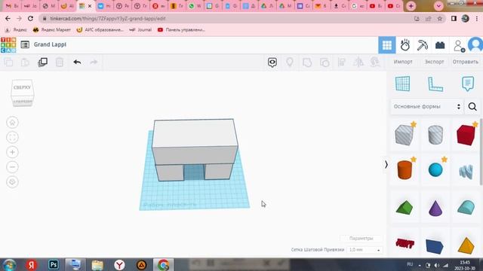The width and height of the screenshot is (483, 271).
Task: Pick the red Box shape
Action: [466, 135]
